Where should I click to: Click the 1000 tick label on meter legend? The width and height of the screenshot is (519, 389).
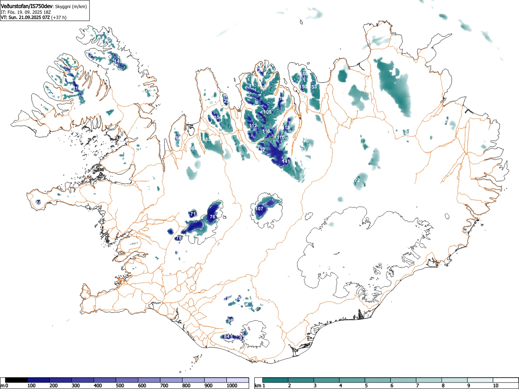232,386
